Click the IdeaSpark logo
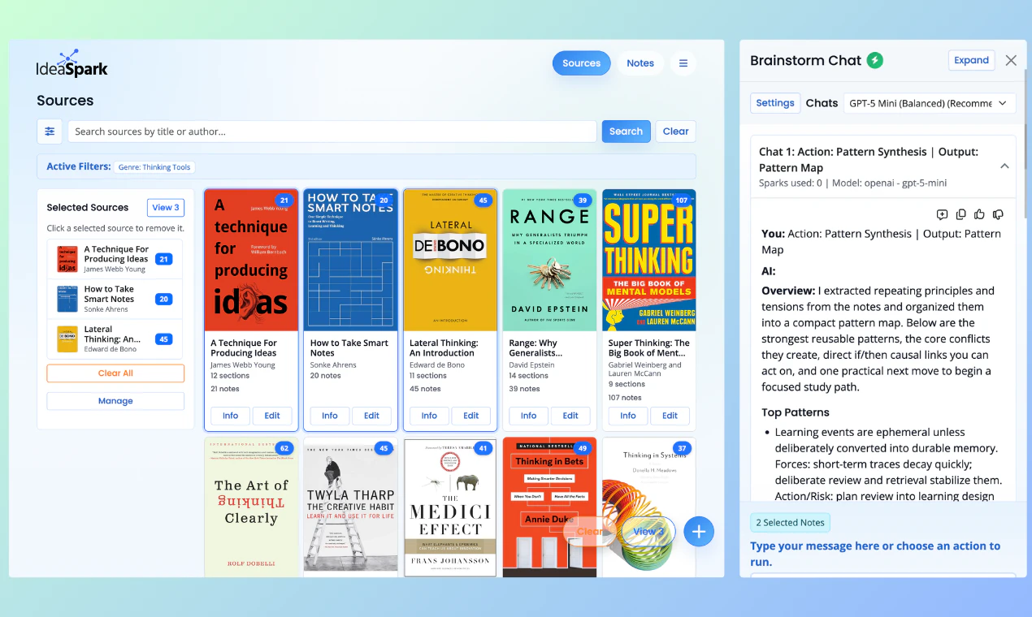 tap(72, 63)
